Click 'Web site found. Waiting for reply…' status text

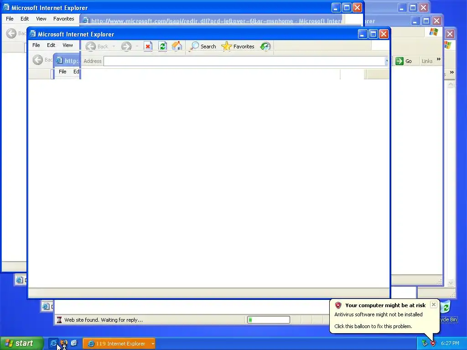coord(104,320)
